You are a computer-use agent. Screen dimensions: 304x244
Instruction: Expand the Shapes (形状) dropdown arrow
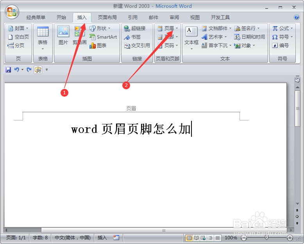109,28
